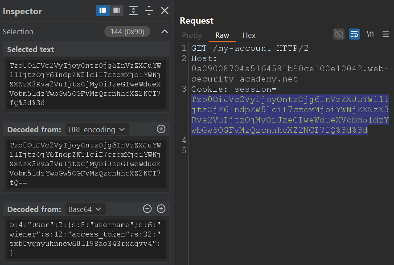394x265 pixels.
Task: Remove the Base64 decoding step
Action: [147, 209]
